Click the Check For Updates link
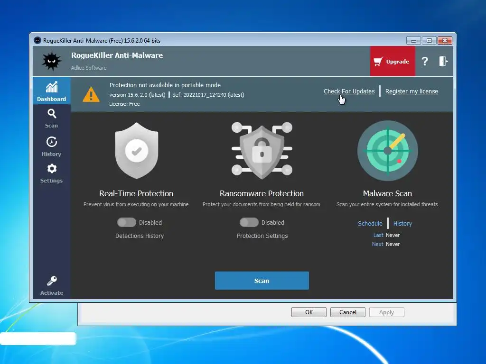The width and height of the screenshot is (486, 364). (x=349, y=91)
